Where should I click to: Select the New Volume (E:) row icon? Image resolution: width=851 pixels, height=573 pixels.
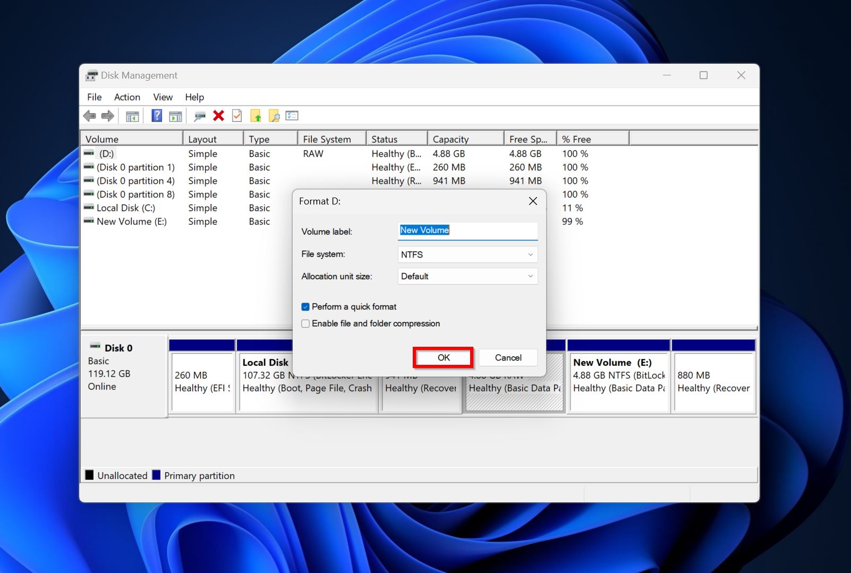(89, 221)
